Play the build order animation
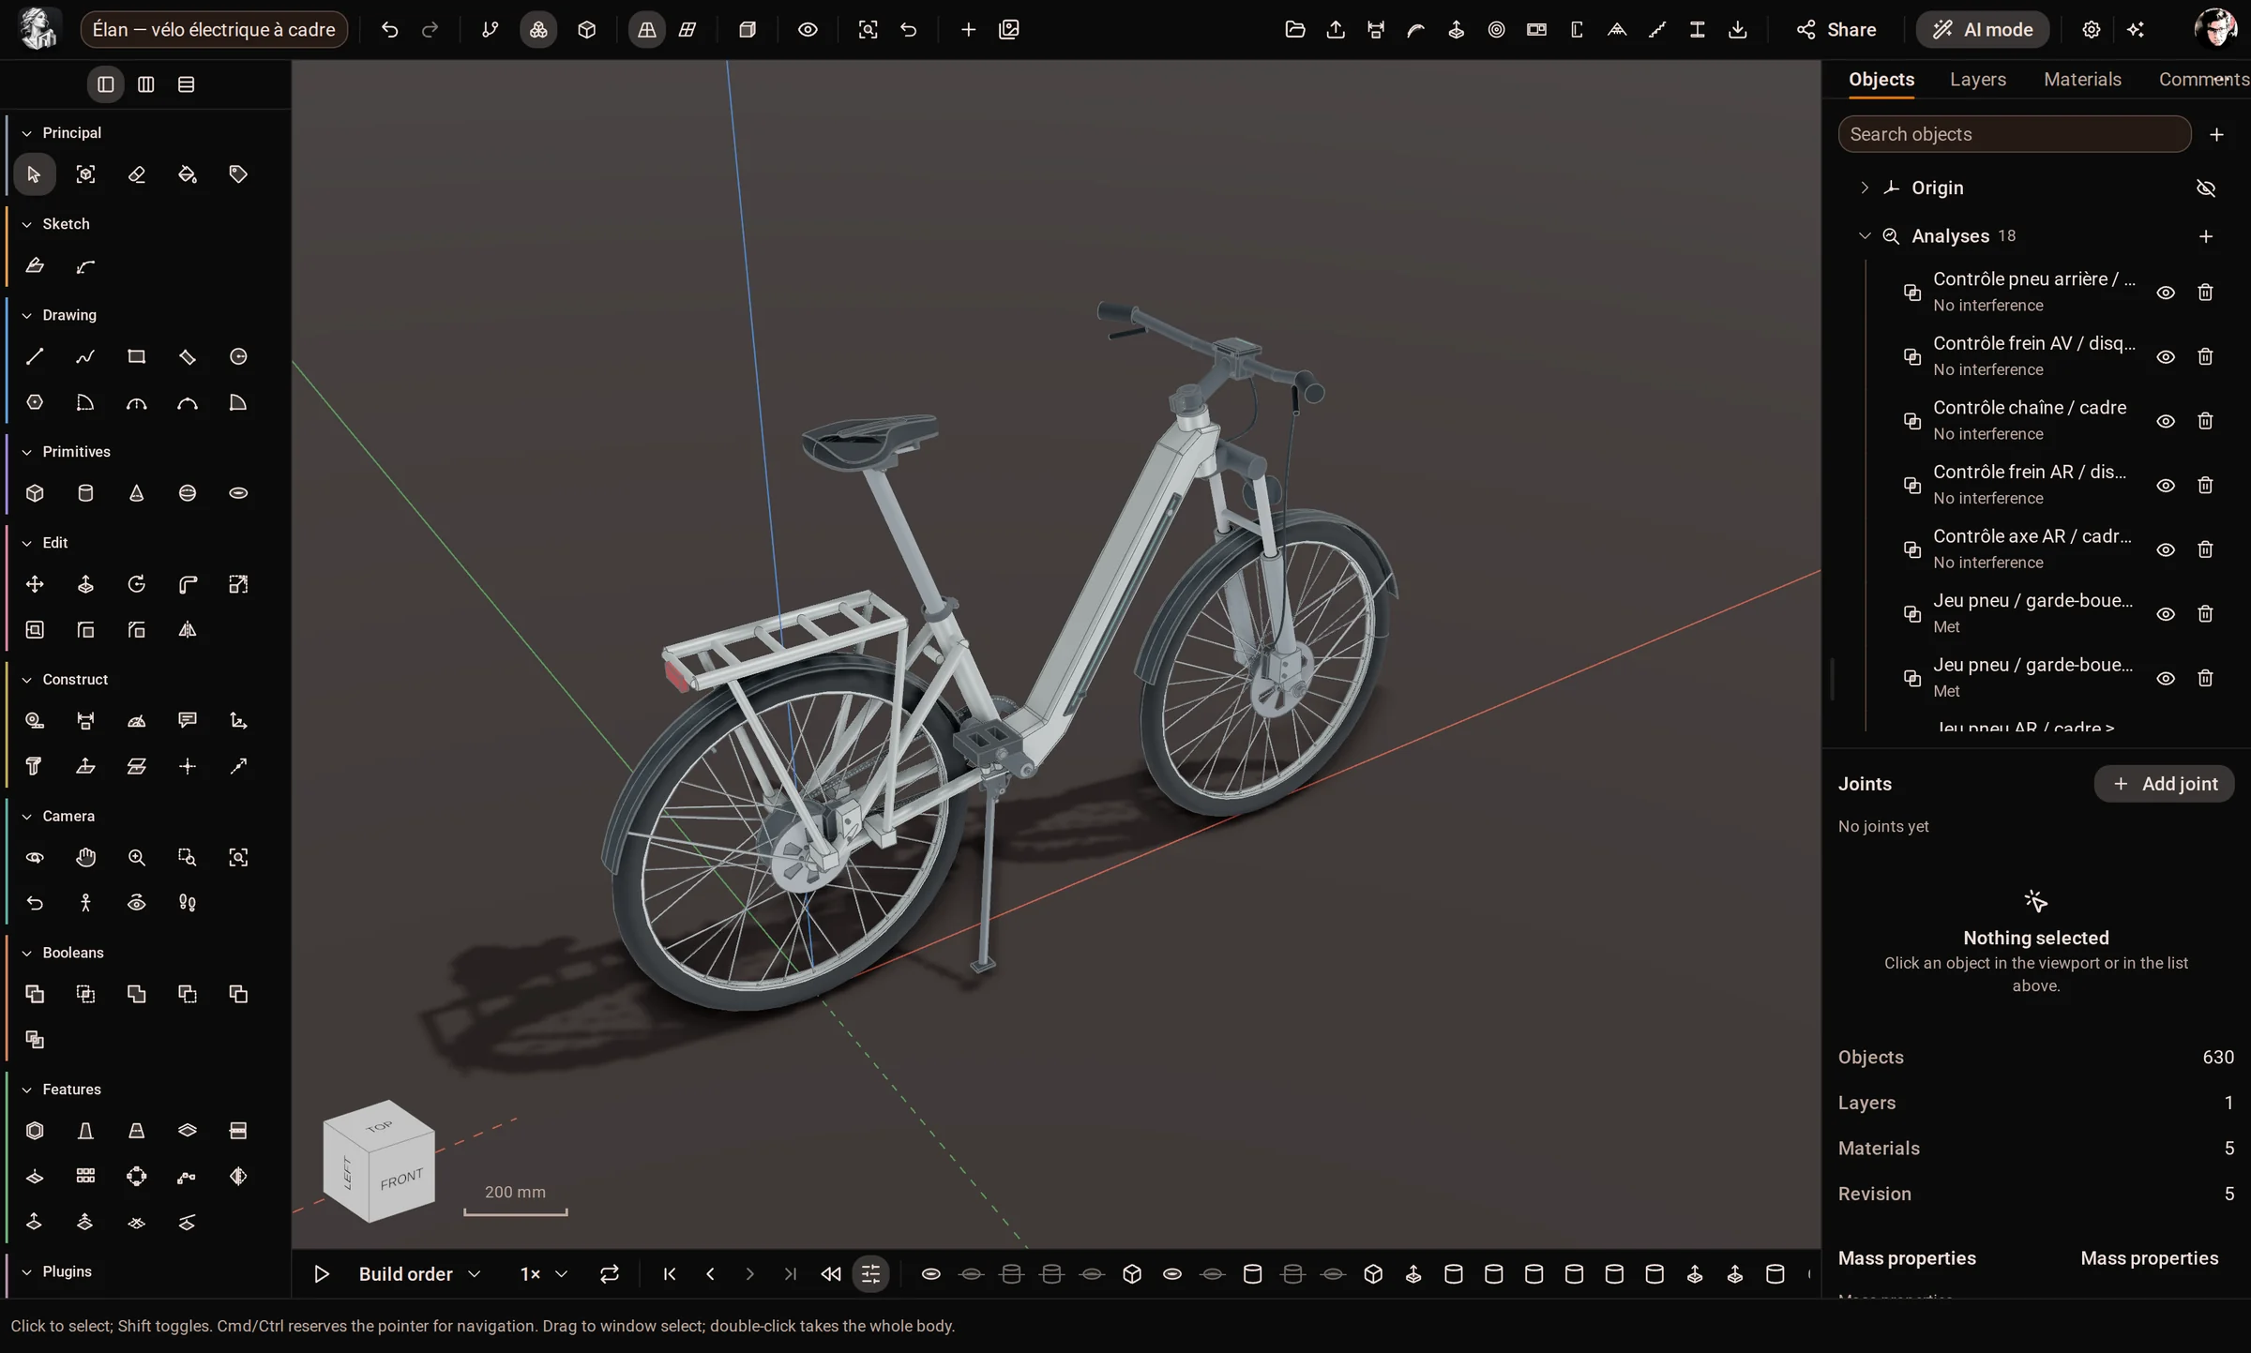 [x=322, y=1273]
